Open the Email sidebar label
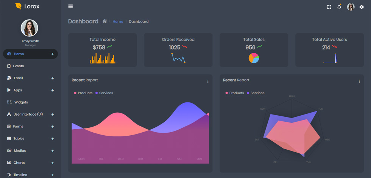 (x=19, y=78)
